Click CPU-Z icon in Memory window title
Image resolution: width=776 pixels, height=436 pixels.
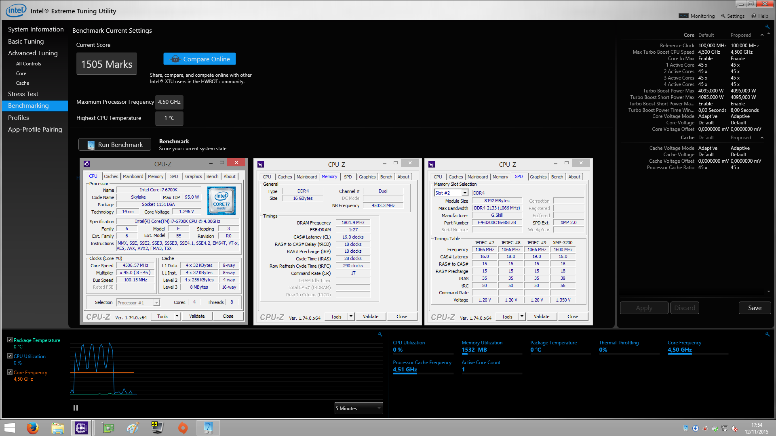tap(261, 164)
